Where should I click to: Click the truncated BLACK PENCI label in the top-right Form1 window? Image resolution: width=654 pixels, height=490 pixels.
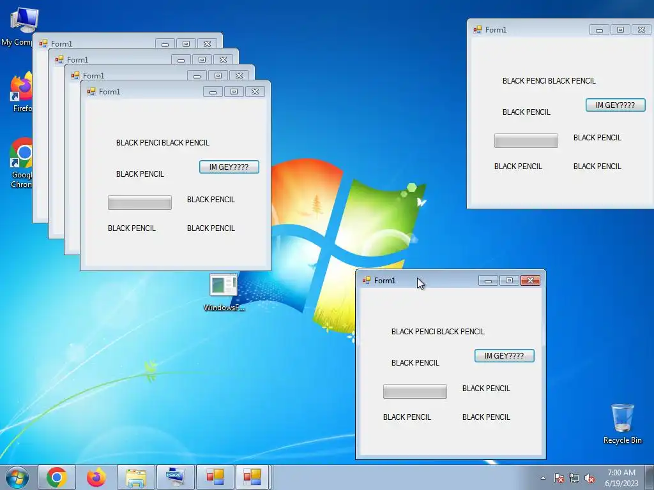pos(525,81)
